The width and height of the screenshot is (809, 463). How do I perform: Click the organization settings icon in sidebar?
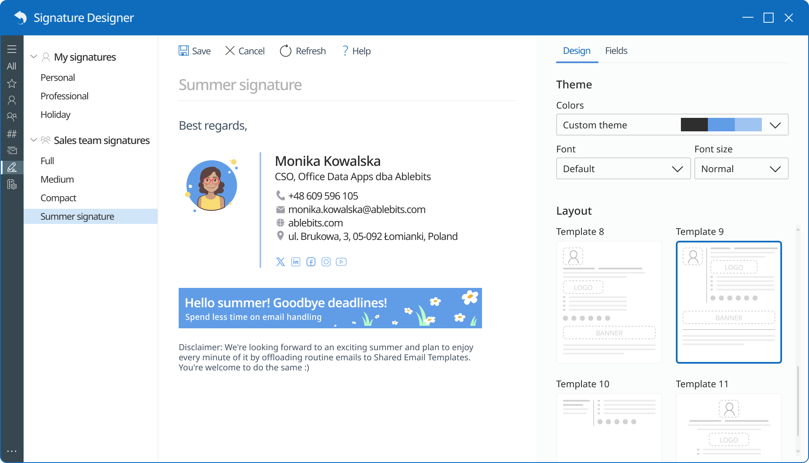click(x=12, y=184)
